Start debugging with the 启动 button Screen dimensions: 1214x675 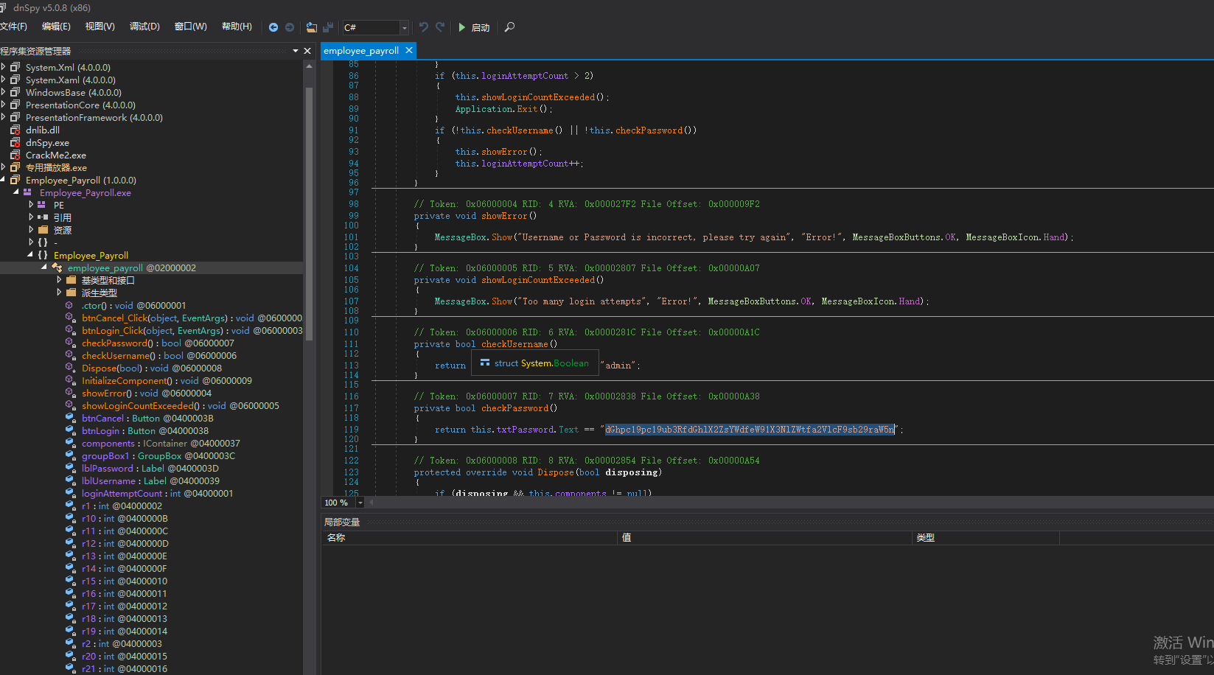point(474,27)
